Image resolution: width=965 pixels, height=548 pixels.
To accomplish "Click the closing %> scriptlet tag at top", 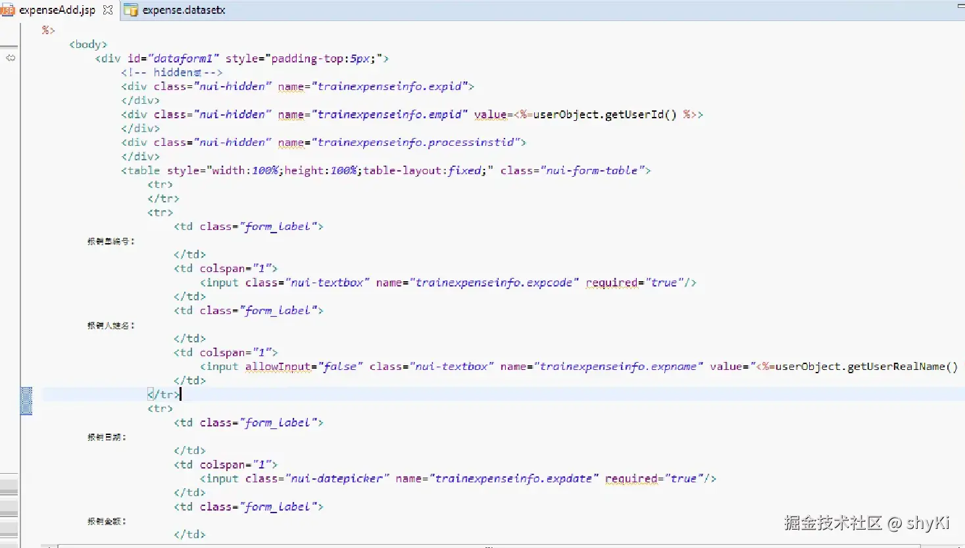I will (x=49, y=30).
